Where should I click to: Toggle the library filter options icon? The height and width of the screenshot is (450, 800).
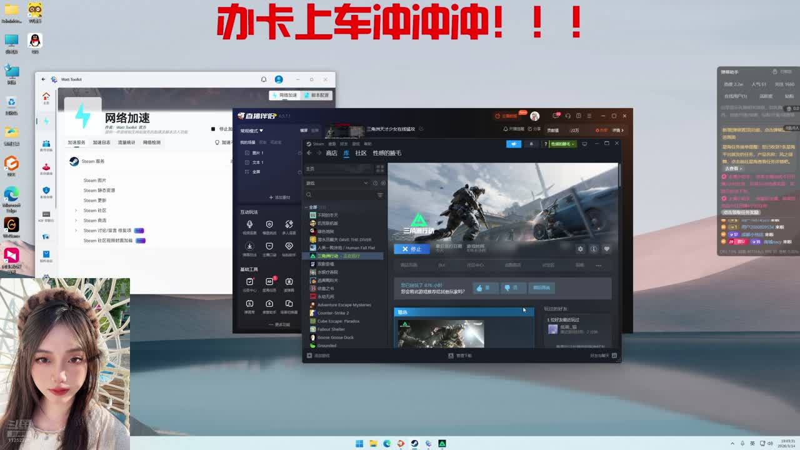point(379,195)
